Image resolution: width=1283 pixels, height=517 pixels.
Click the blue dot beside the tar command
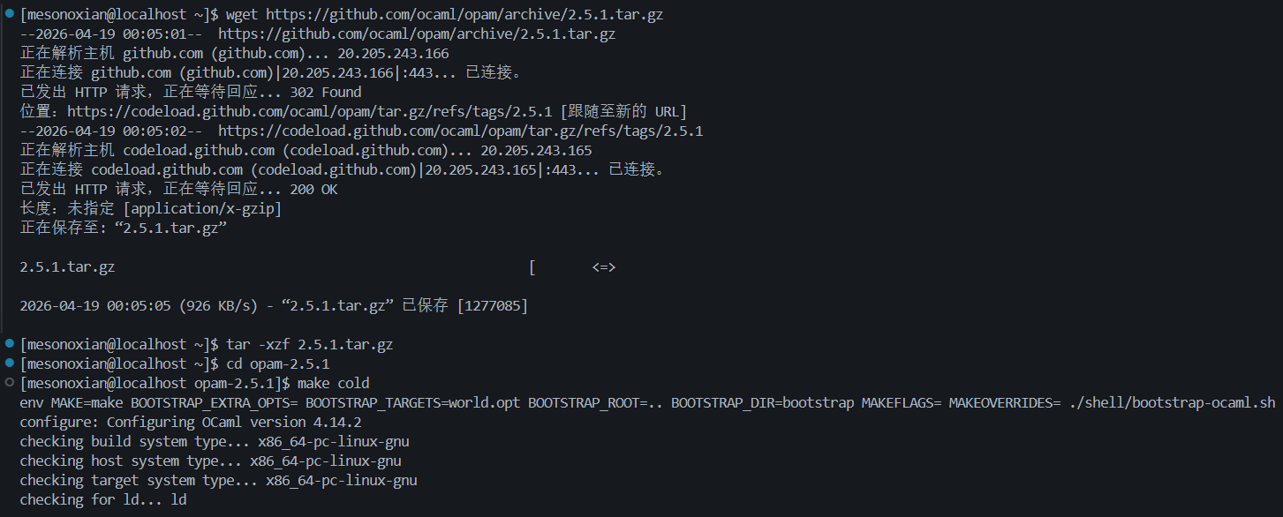tap(9, 344)
